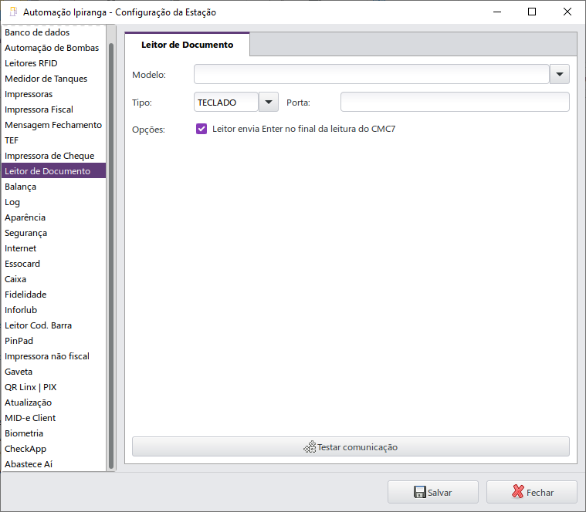Screen dimensions: 586x512
Task: Select Impressora de Cheque entry
Action: 54,156
